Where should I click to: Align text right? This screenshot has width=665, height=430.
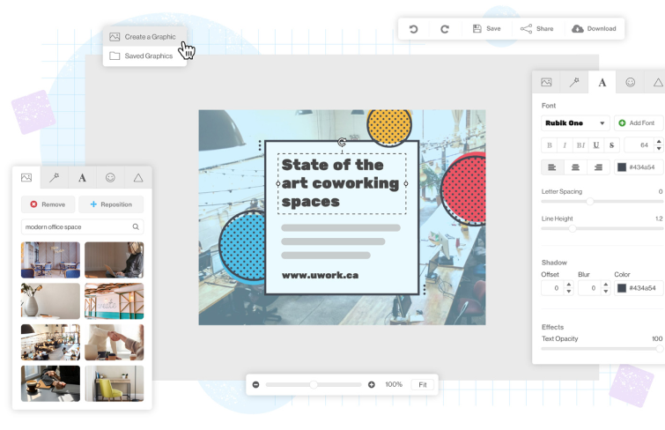coord(598,167)
